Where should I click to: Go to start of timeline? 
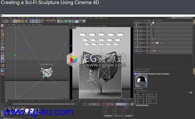pyautogui.click(x=84, y=104)
